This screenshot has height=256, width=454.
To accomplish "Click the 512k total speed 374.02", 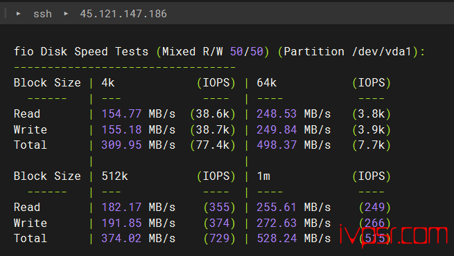I will 121,239.
